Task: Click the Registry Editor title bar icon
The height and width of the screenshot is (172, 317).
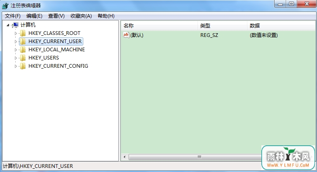Action: click(5, 6)
